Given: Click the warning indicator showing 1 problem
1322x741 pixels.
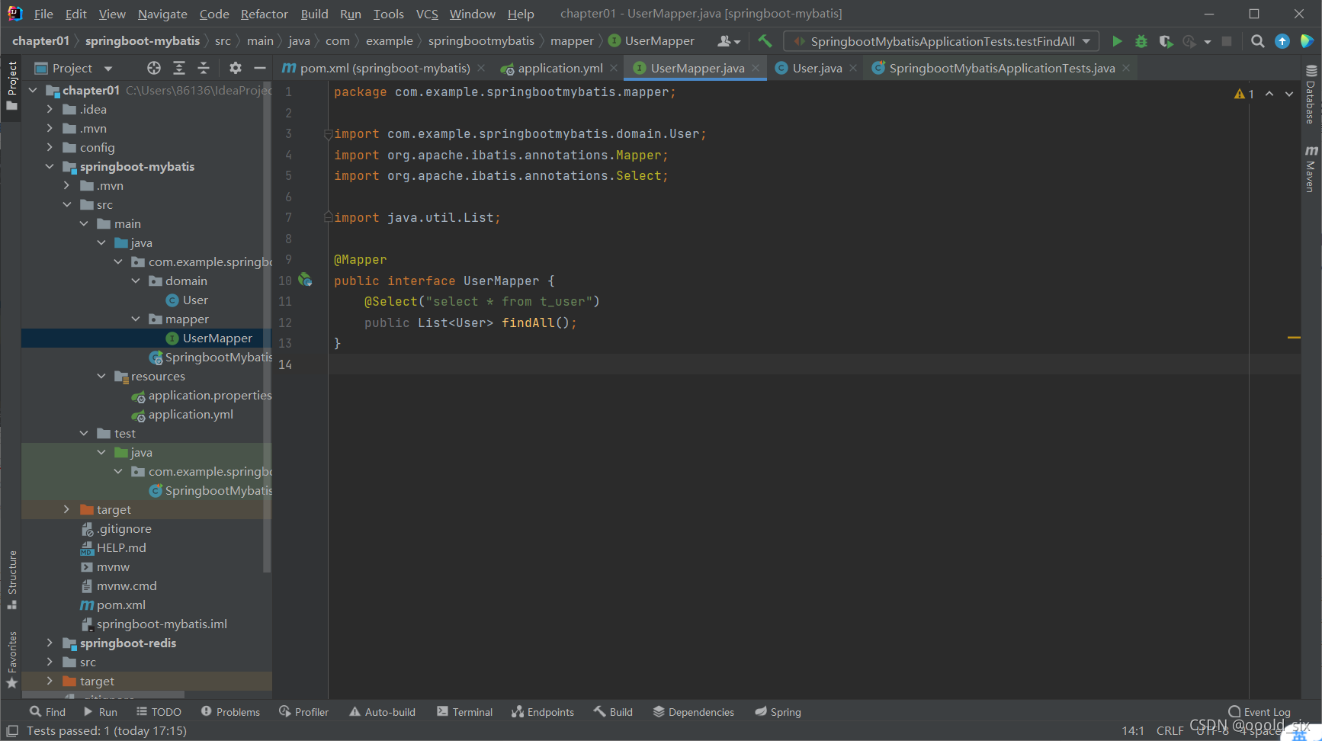Looking at the screenshot, I should 1244,94.
